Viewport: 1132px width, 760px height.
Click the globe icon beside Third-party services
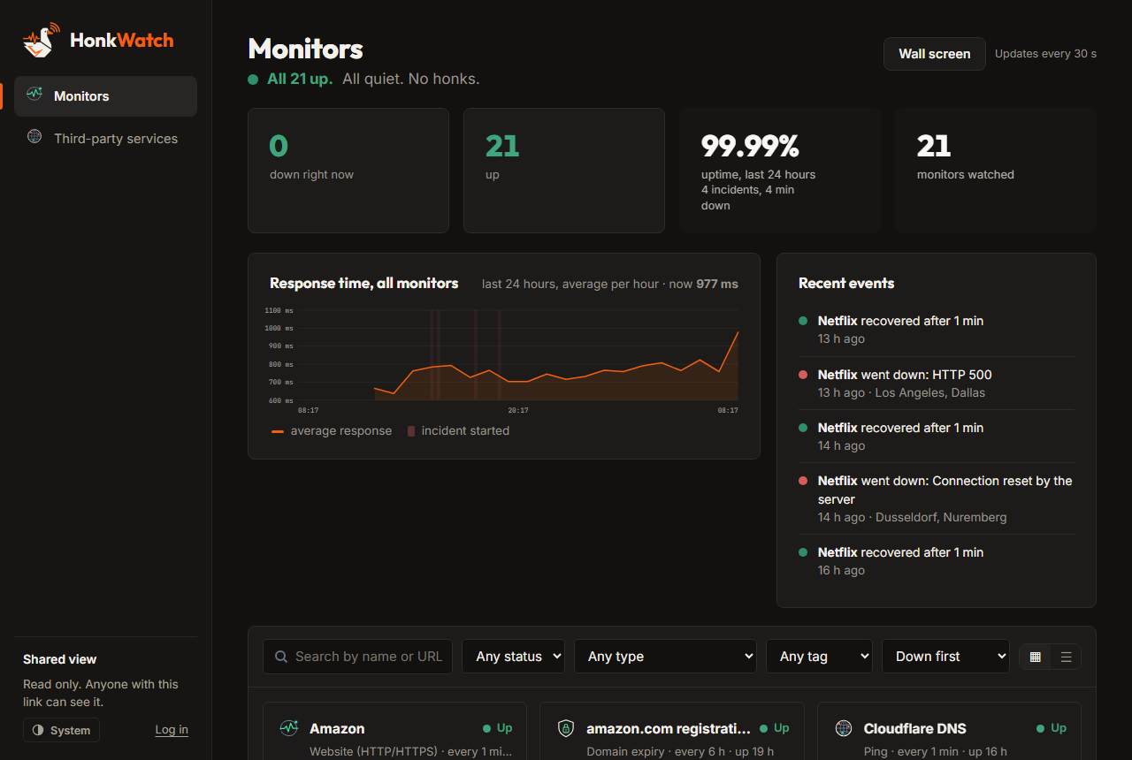tap(34, 137)
